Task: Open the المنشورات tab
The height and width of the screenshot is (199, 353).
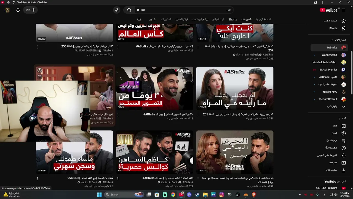Action: [x=166, y=19]
